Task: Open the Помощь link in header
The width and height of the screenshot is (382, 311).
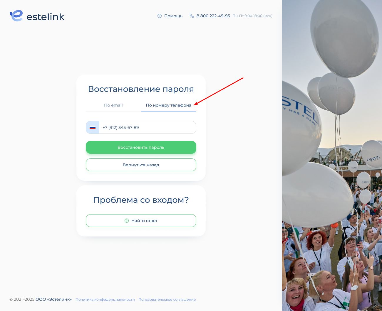Action: pos(173,16)
